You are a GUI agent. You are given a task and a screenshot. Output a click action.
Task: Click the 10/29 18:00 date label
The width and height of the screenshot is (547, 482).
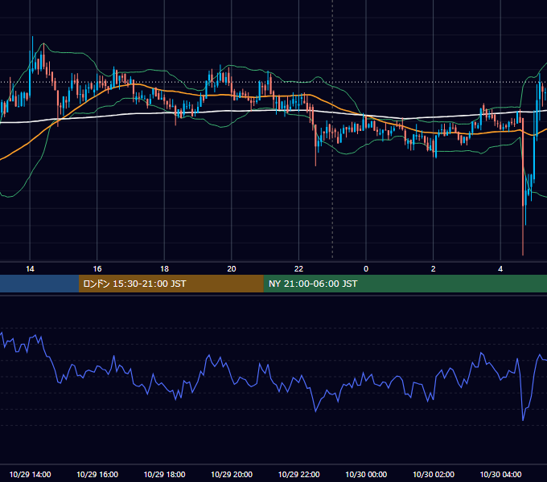click(x=164, y=474)
